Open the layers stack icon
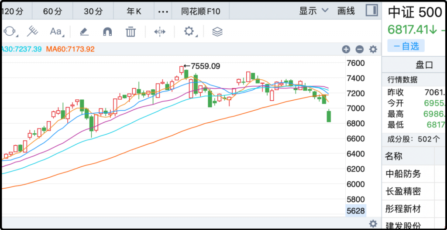Viewport: 447px width, 230px height. [x=217, y=31]
